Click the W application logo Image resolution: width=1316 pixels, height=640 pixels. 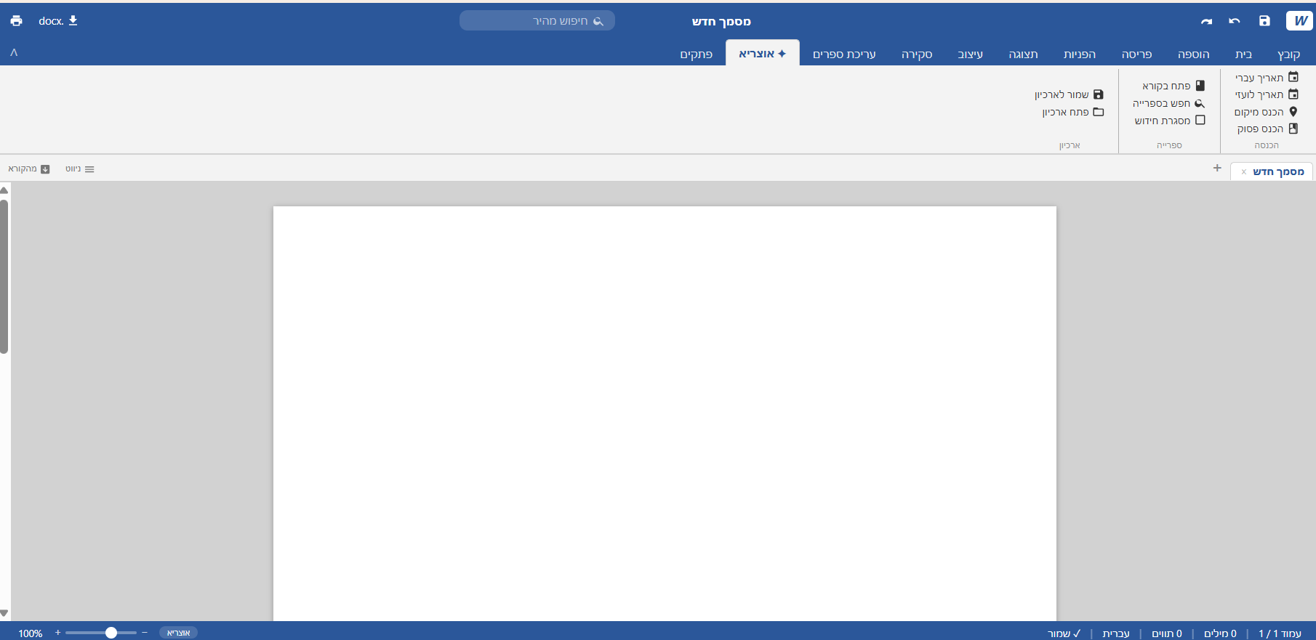pyautogui.click(x=1299, y=21)
